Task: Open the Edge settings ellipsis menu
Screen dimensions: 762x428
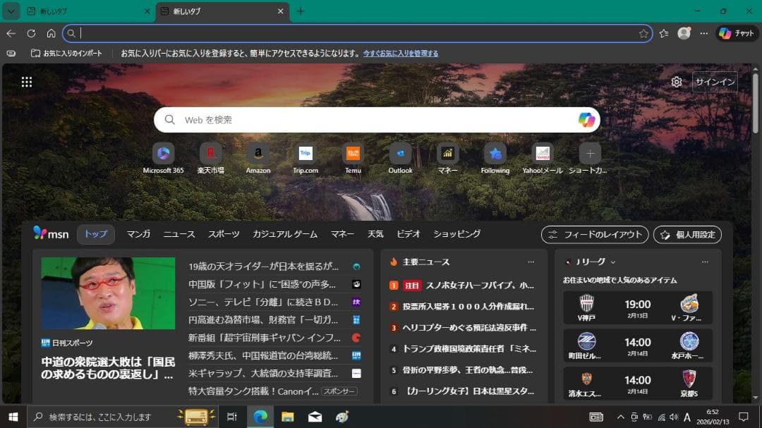Action: click(704, 33)
